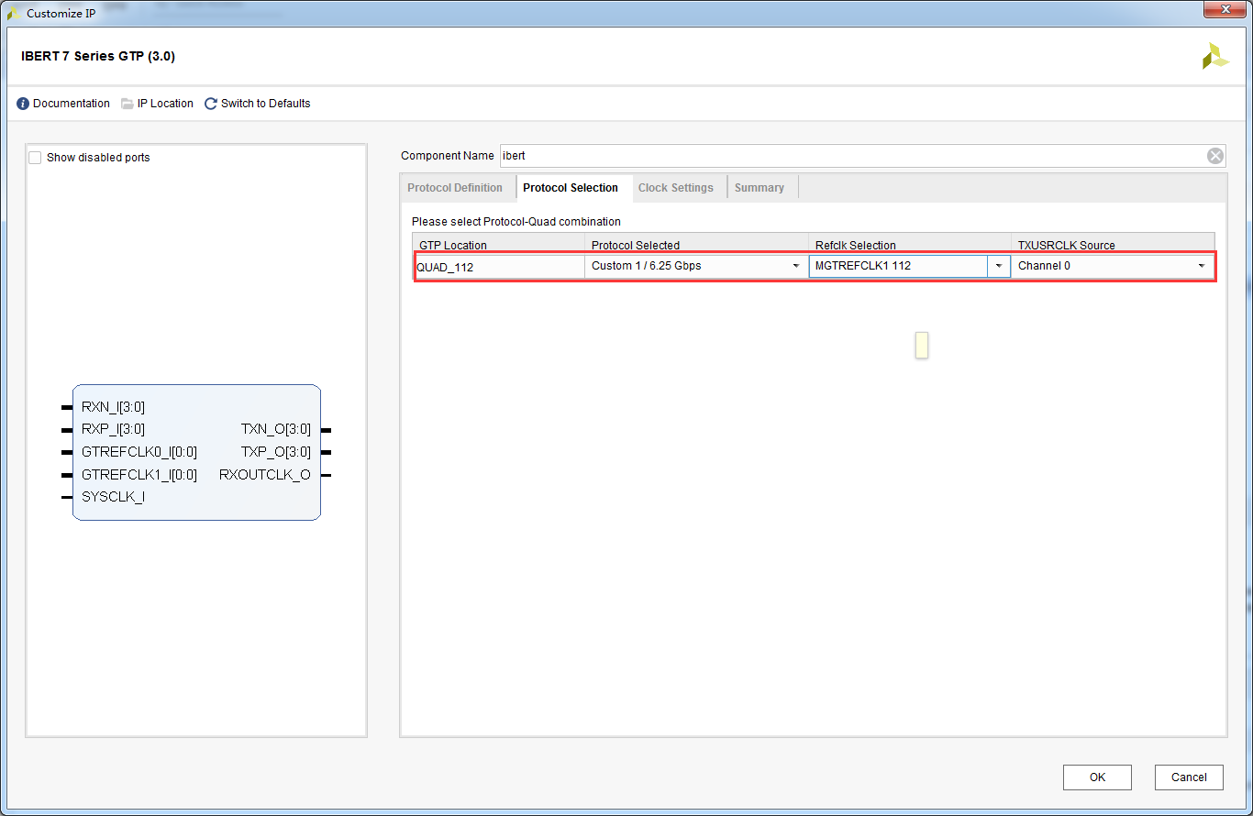This screenshot has width=1253, height=816.
Task: Select the RXN_I[3:0] port in the symbol
Action: [x=113, y=407]
